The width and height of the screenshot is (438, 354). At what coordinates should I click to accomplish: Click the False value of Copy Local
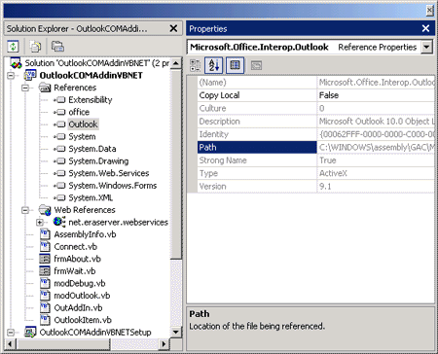329,95
